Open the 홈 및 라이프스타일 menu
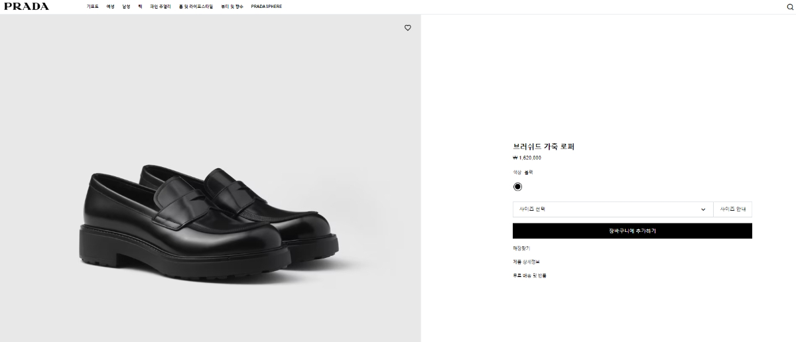796x342 pixels. tap(196, 7)
